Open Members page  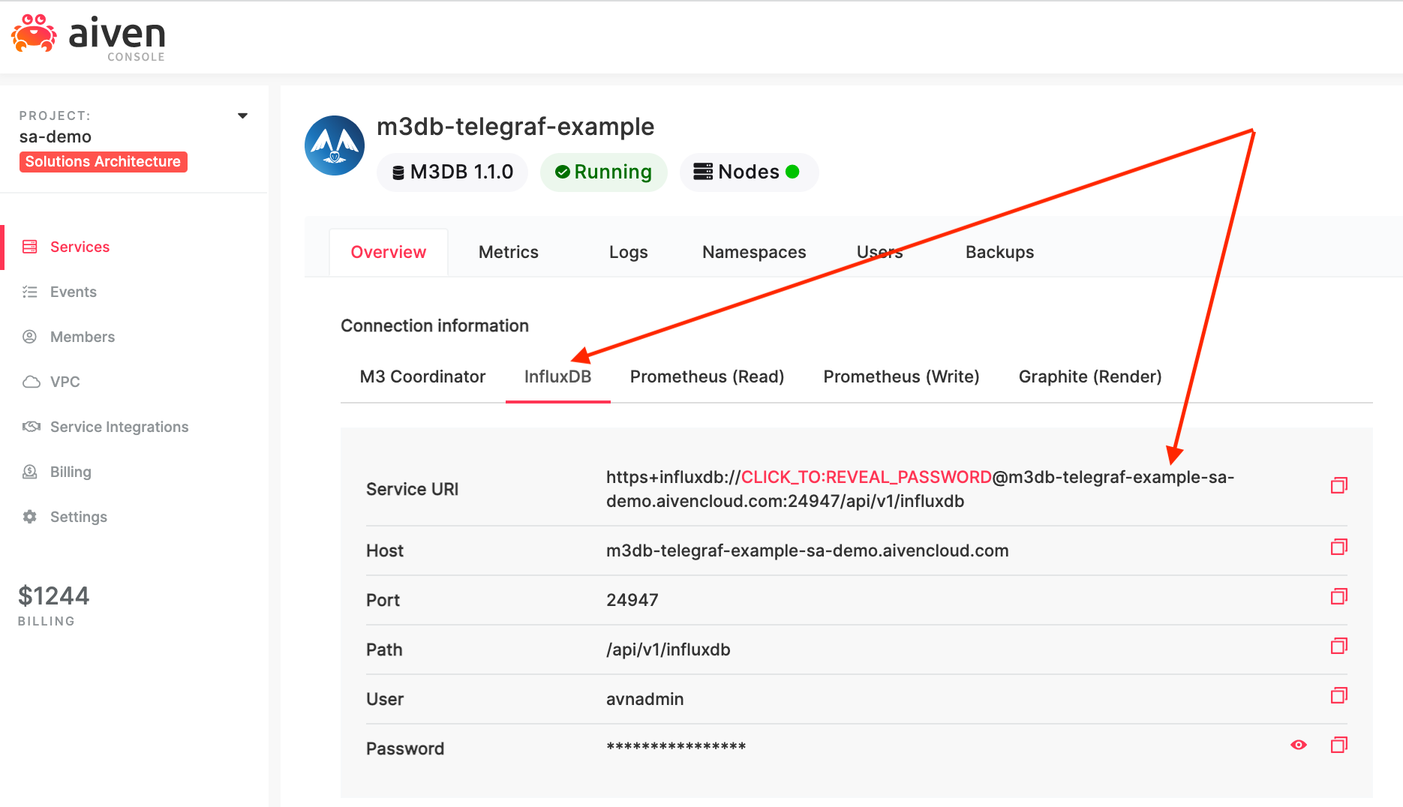tap(83, 337)
